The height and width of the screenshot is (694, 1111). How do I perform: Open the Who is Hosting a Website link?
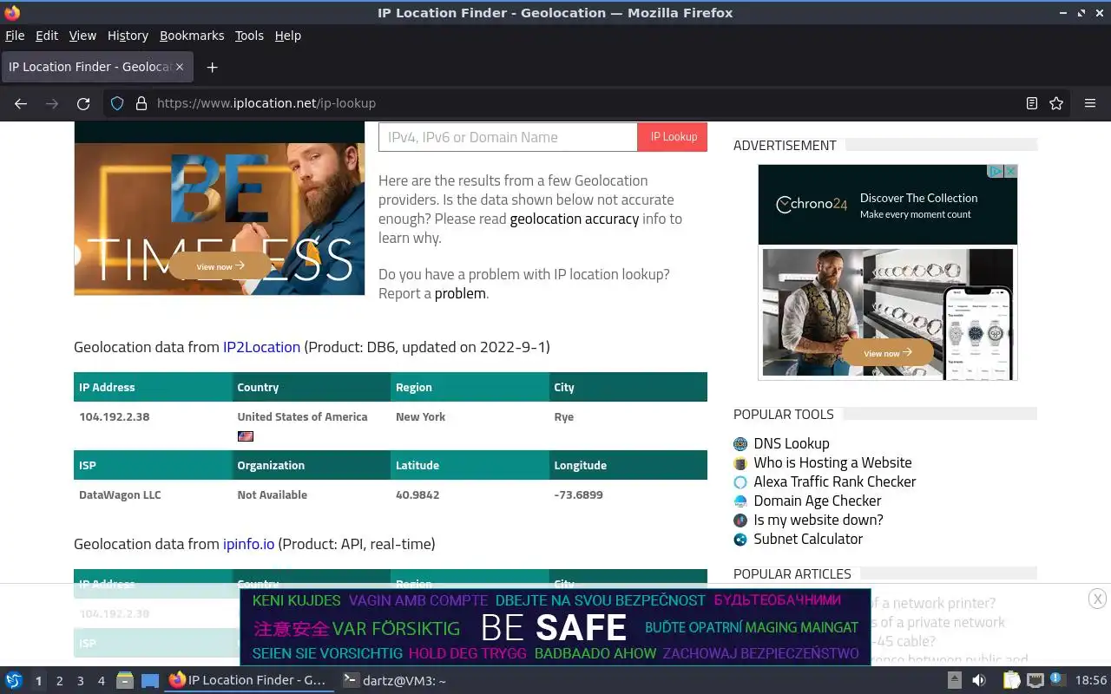pos(832,463)
